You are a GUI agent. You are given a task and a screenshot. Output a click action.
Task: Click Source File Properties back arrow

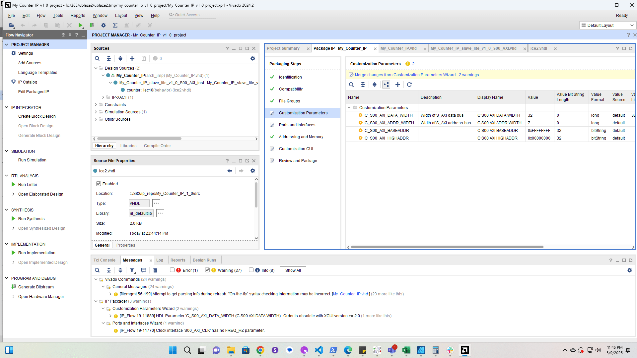pyautogui.click(x=230, y=171)
